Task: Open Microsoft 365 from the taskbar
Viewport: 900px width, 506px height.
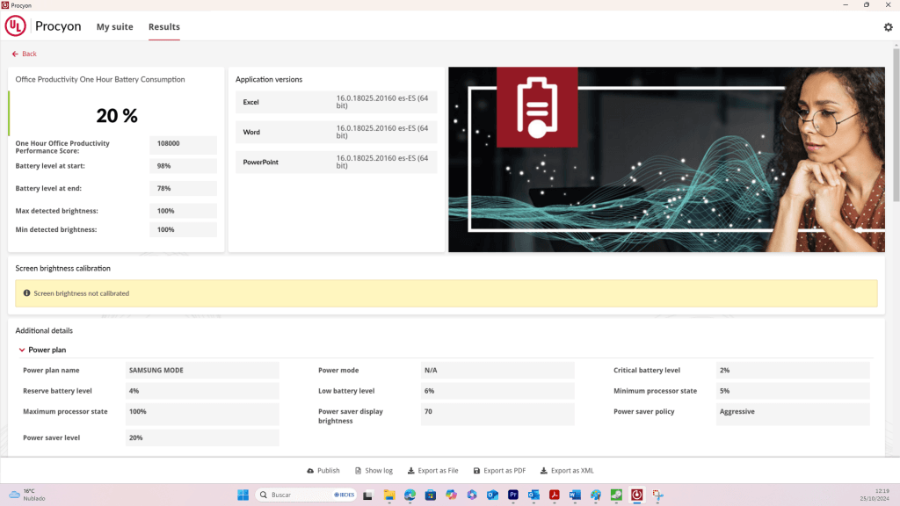Action: pos(472,495)
